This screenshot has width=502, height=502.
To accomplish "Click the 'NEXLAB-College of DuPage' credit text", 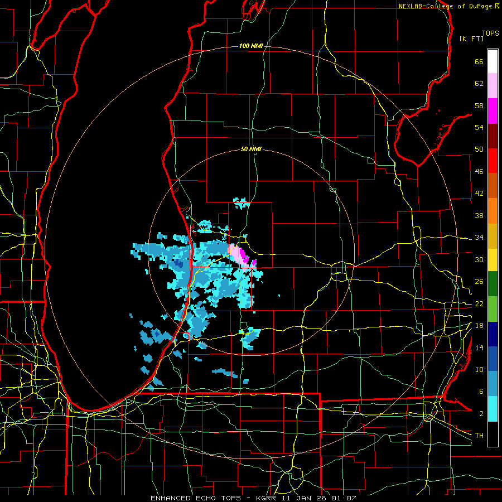I will (446, 6).
